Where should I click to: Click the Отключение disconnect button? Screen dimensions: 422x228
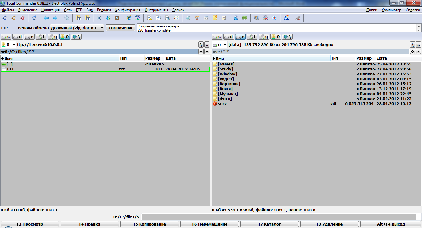[x=120, y=28]
